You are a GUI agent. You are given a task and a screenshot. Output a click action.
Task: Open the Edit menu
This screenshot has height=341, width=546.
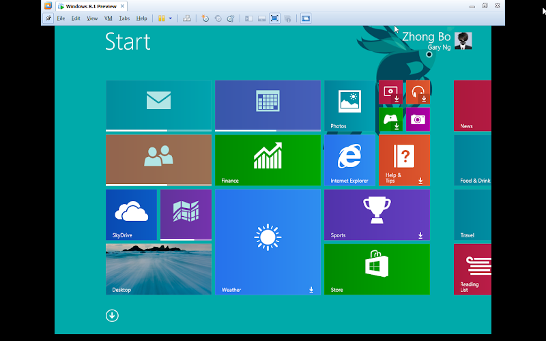click(x=76, y=18)
